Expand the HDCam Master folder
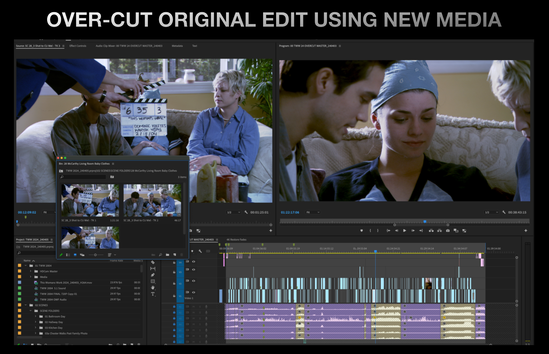The height and width of the screenshot is (354, 549). pos(31,271)
